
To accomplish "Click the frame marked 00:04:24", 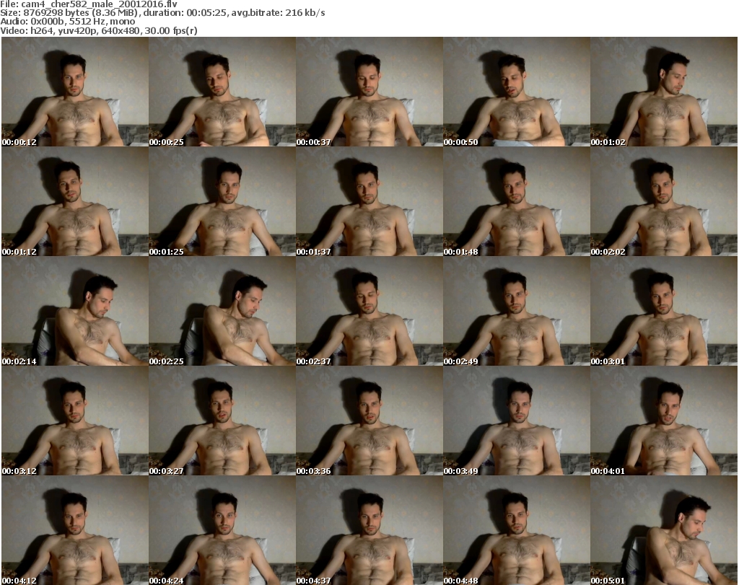I will (x=222, y=530).
